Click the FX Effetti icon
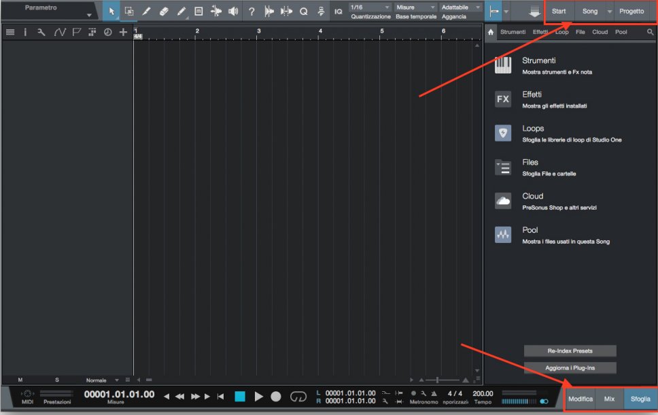The image size is (658, 415). tap(503, 99)
